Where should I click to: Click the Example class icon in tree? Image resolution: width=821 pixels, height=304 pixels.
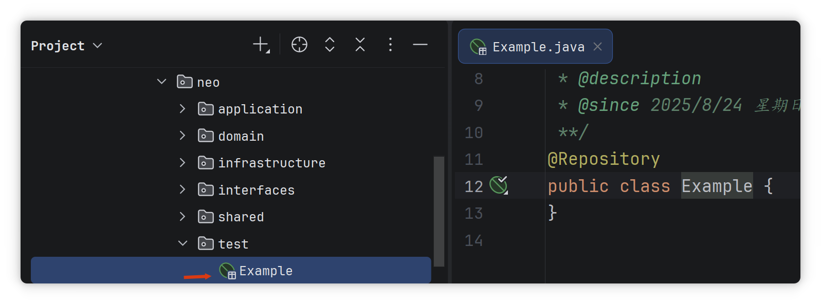coord(227,271)
